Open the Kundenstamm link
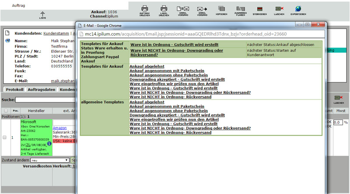The height and width of the screenshot is (194, 350). [56, 34]
